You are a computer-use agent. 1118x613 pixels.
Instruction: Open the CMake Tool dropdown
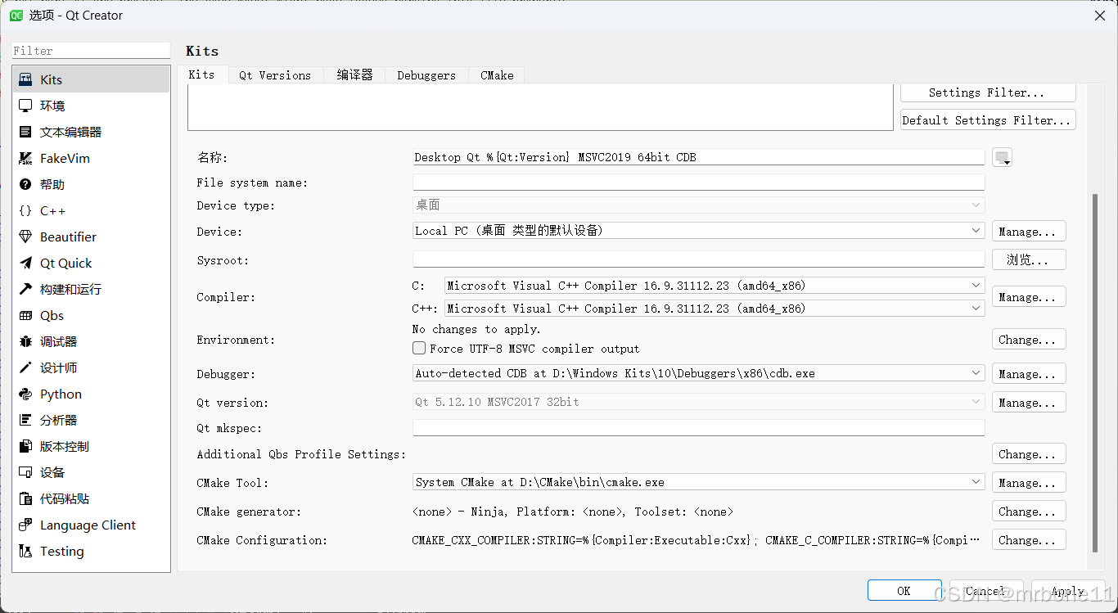click(698, 482)
